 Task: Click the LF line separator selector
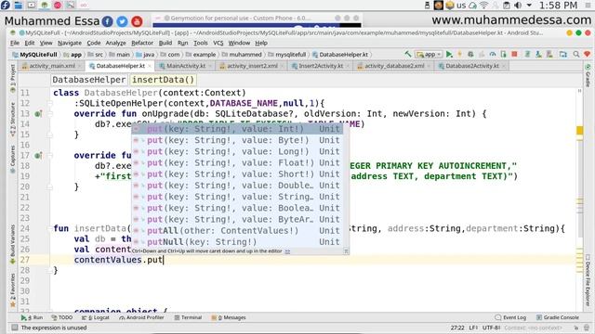point(473,328)
